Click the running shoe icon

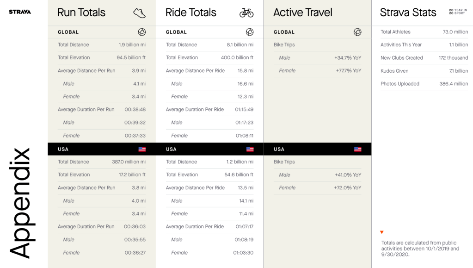[x=139, y=12]
